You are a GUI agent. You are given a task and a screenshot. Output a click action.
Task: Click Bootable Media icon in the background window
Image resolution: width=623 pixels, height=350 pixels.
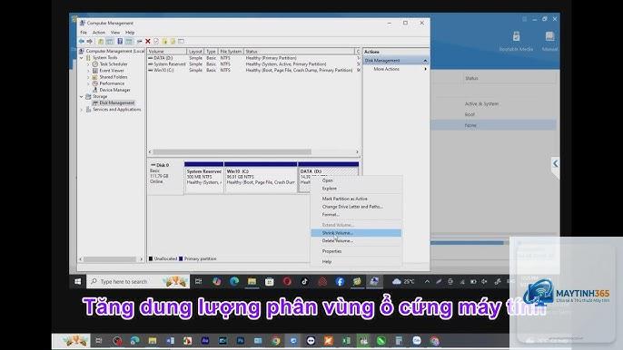516,42
